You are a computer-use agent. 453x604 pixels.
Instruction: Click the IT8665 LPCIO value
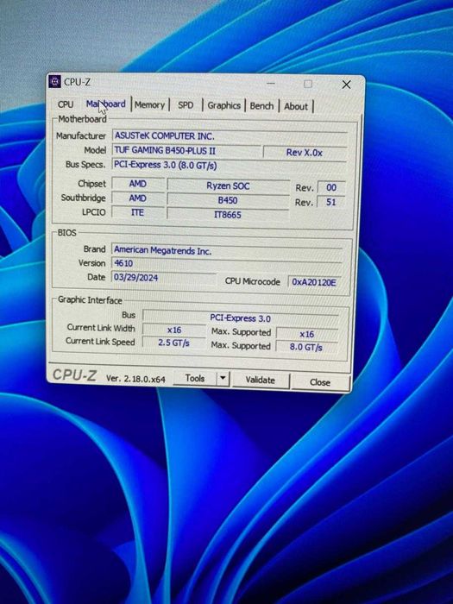coord(228,215)
